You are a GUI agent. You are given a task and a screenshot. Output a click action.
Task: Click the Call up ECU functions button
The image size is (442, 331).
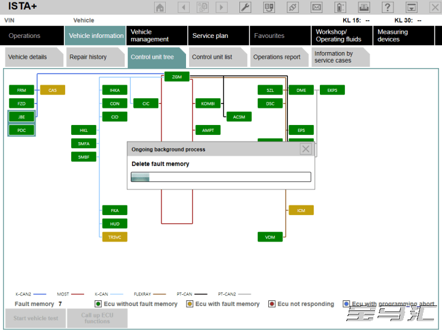tap(97, 318)
